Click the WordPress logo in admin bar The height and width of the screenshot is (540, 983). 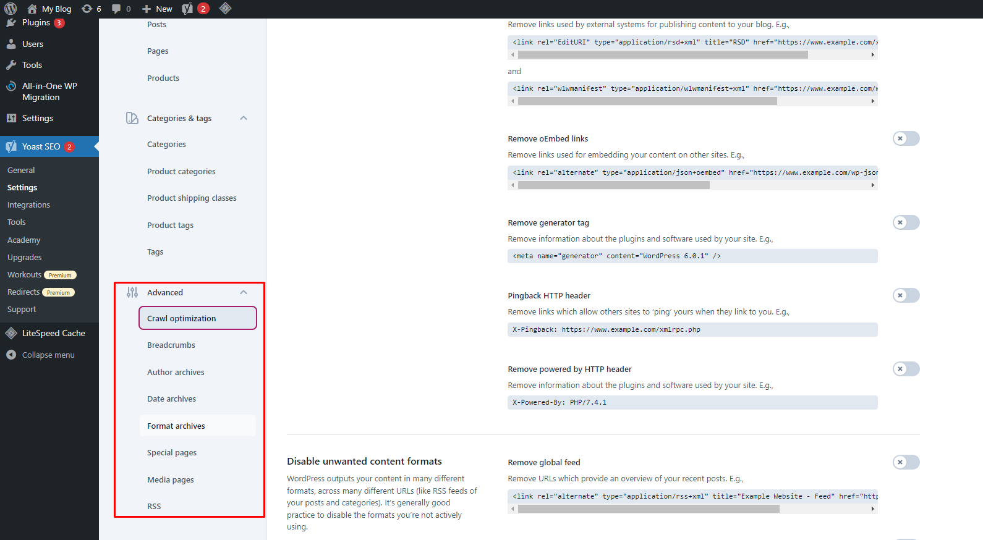point(11,9)
